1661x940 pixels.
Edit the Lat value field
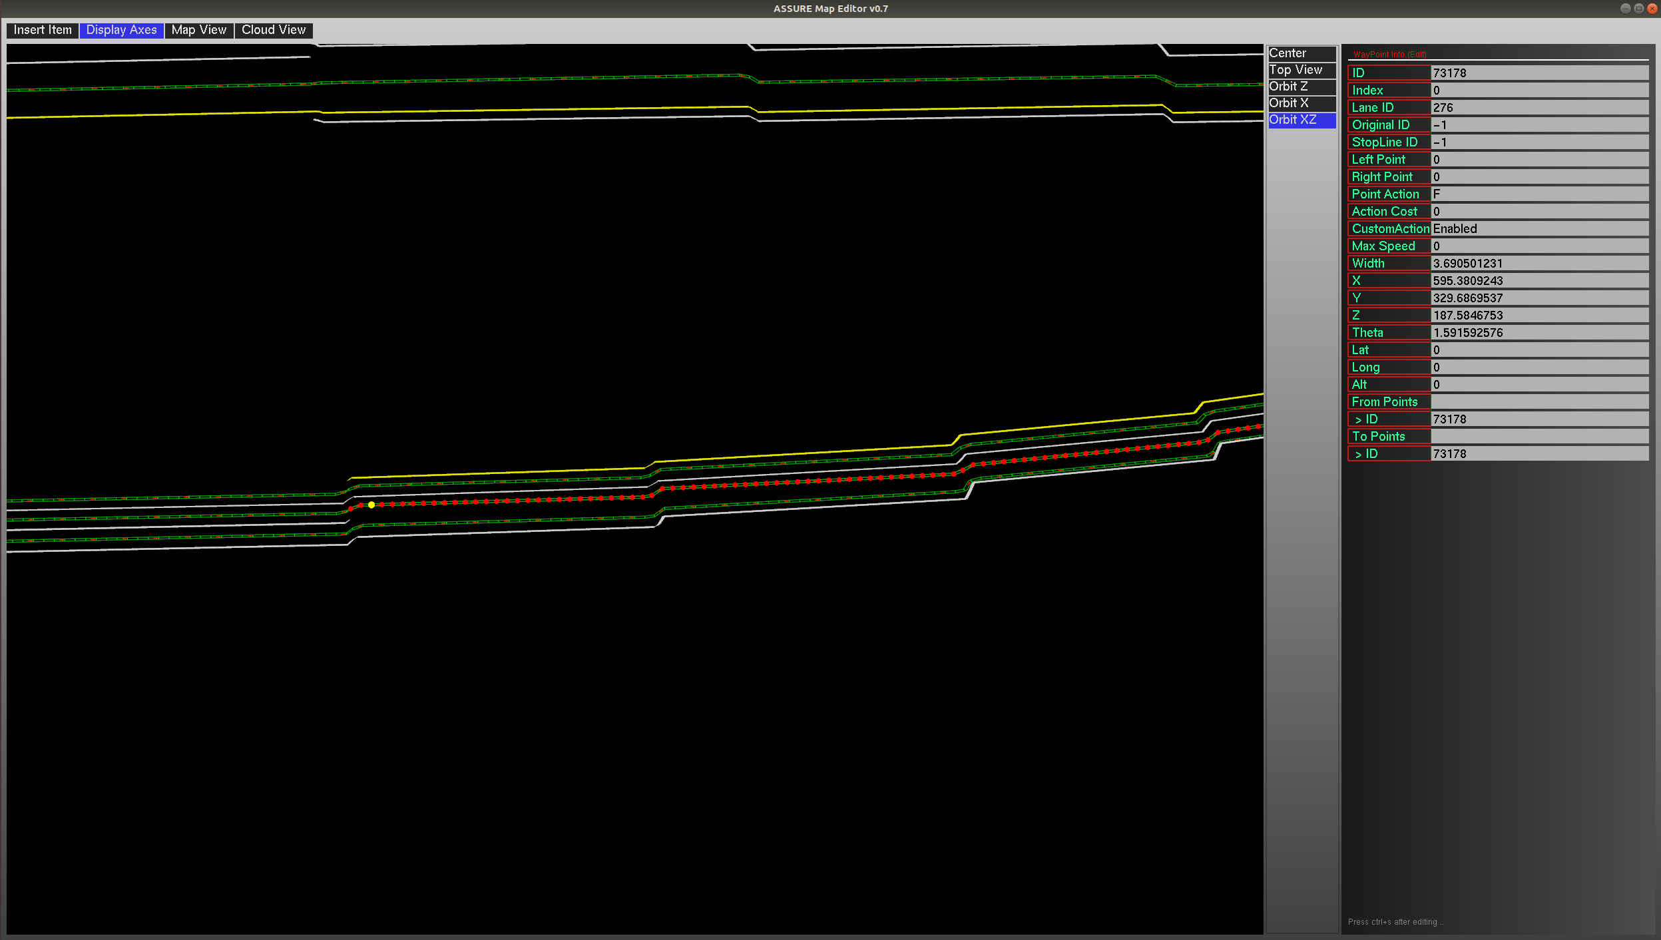[1539, 350]
